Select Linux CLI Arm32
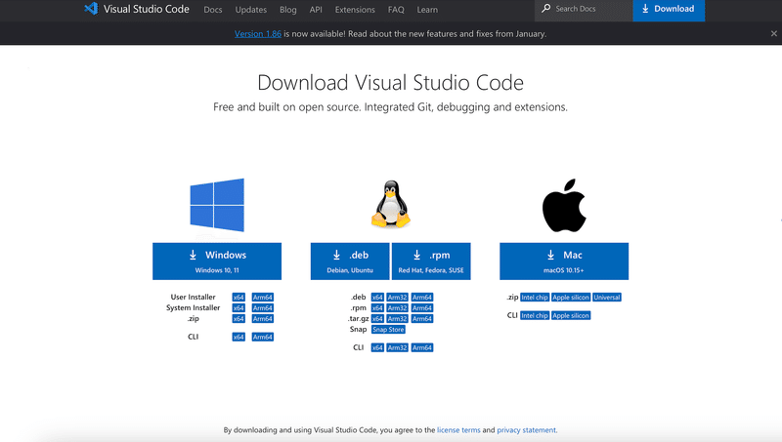The width and height of the screenshot is (782, 442). [x=398, y=347]
